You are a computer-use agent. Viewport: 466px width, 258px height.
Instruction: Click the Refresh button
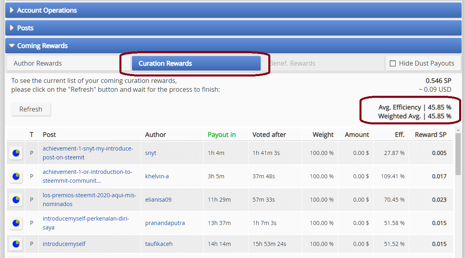31,109
